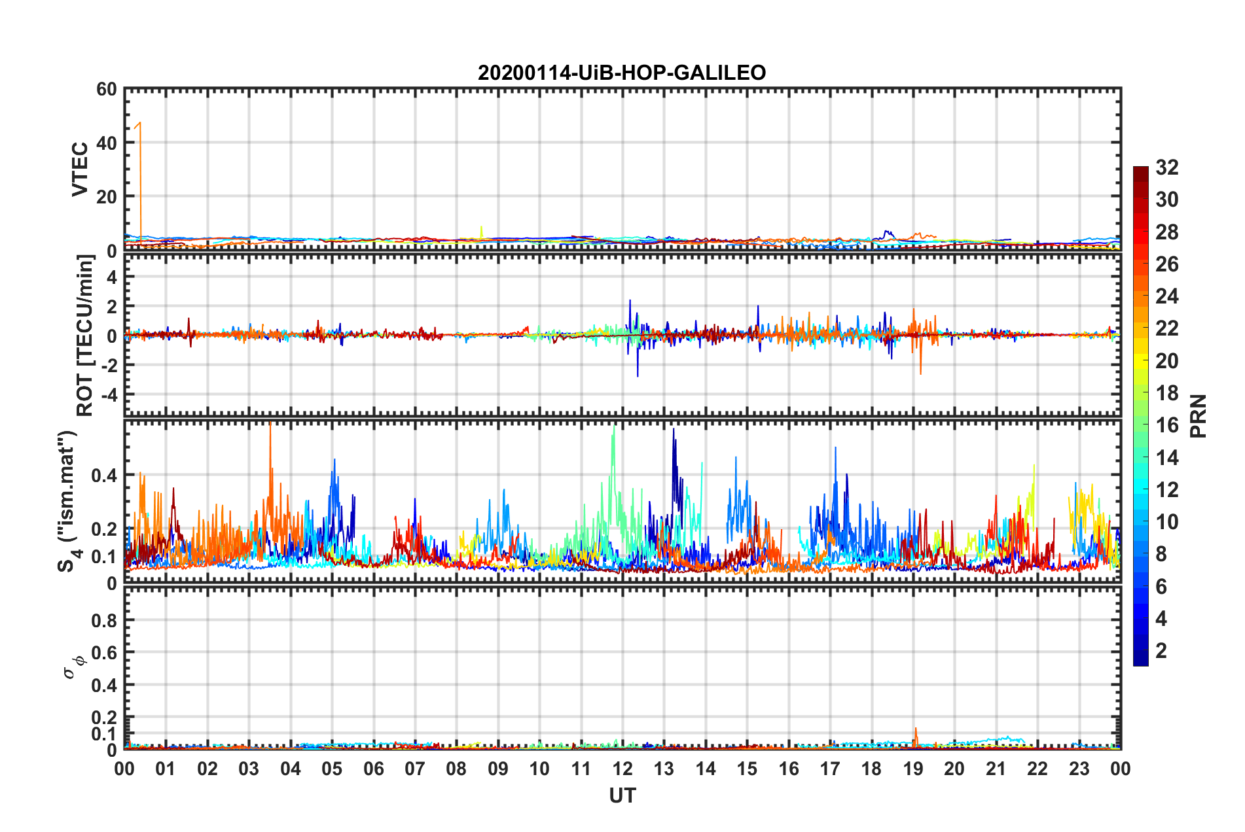Click the 60 tick on the VTEC axis
The width and height of the screenshot is (1245, 832).
point(107,89)
